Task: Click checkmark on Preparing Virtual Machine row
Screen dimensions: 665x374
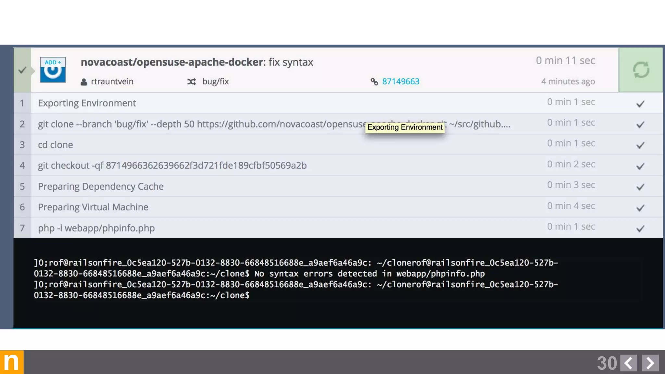Action: 640,208
